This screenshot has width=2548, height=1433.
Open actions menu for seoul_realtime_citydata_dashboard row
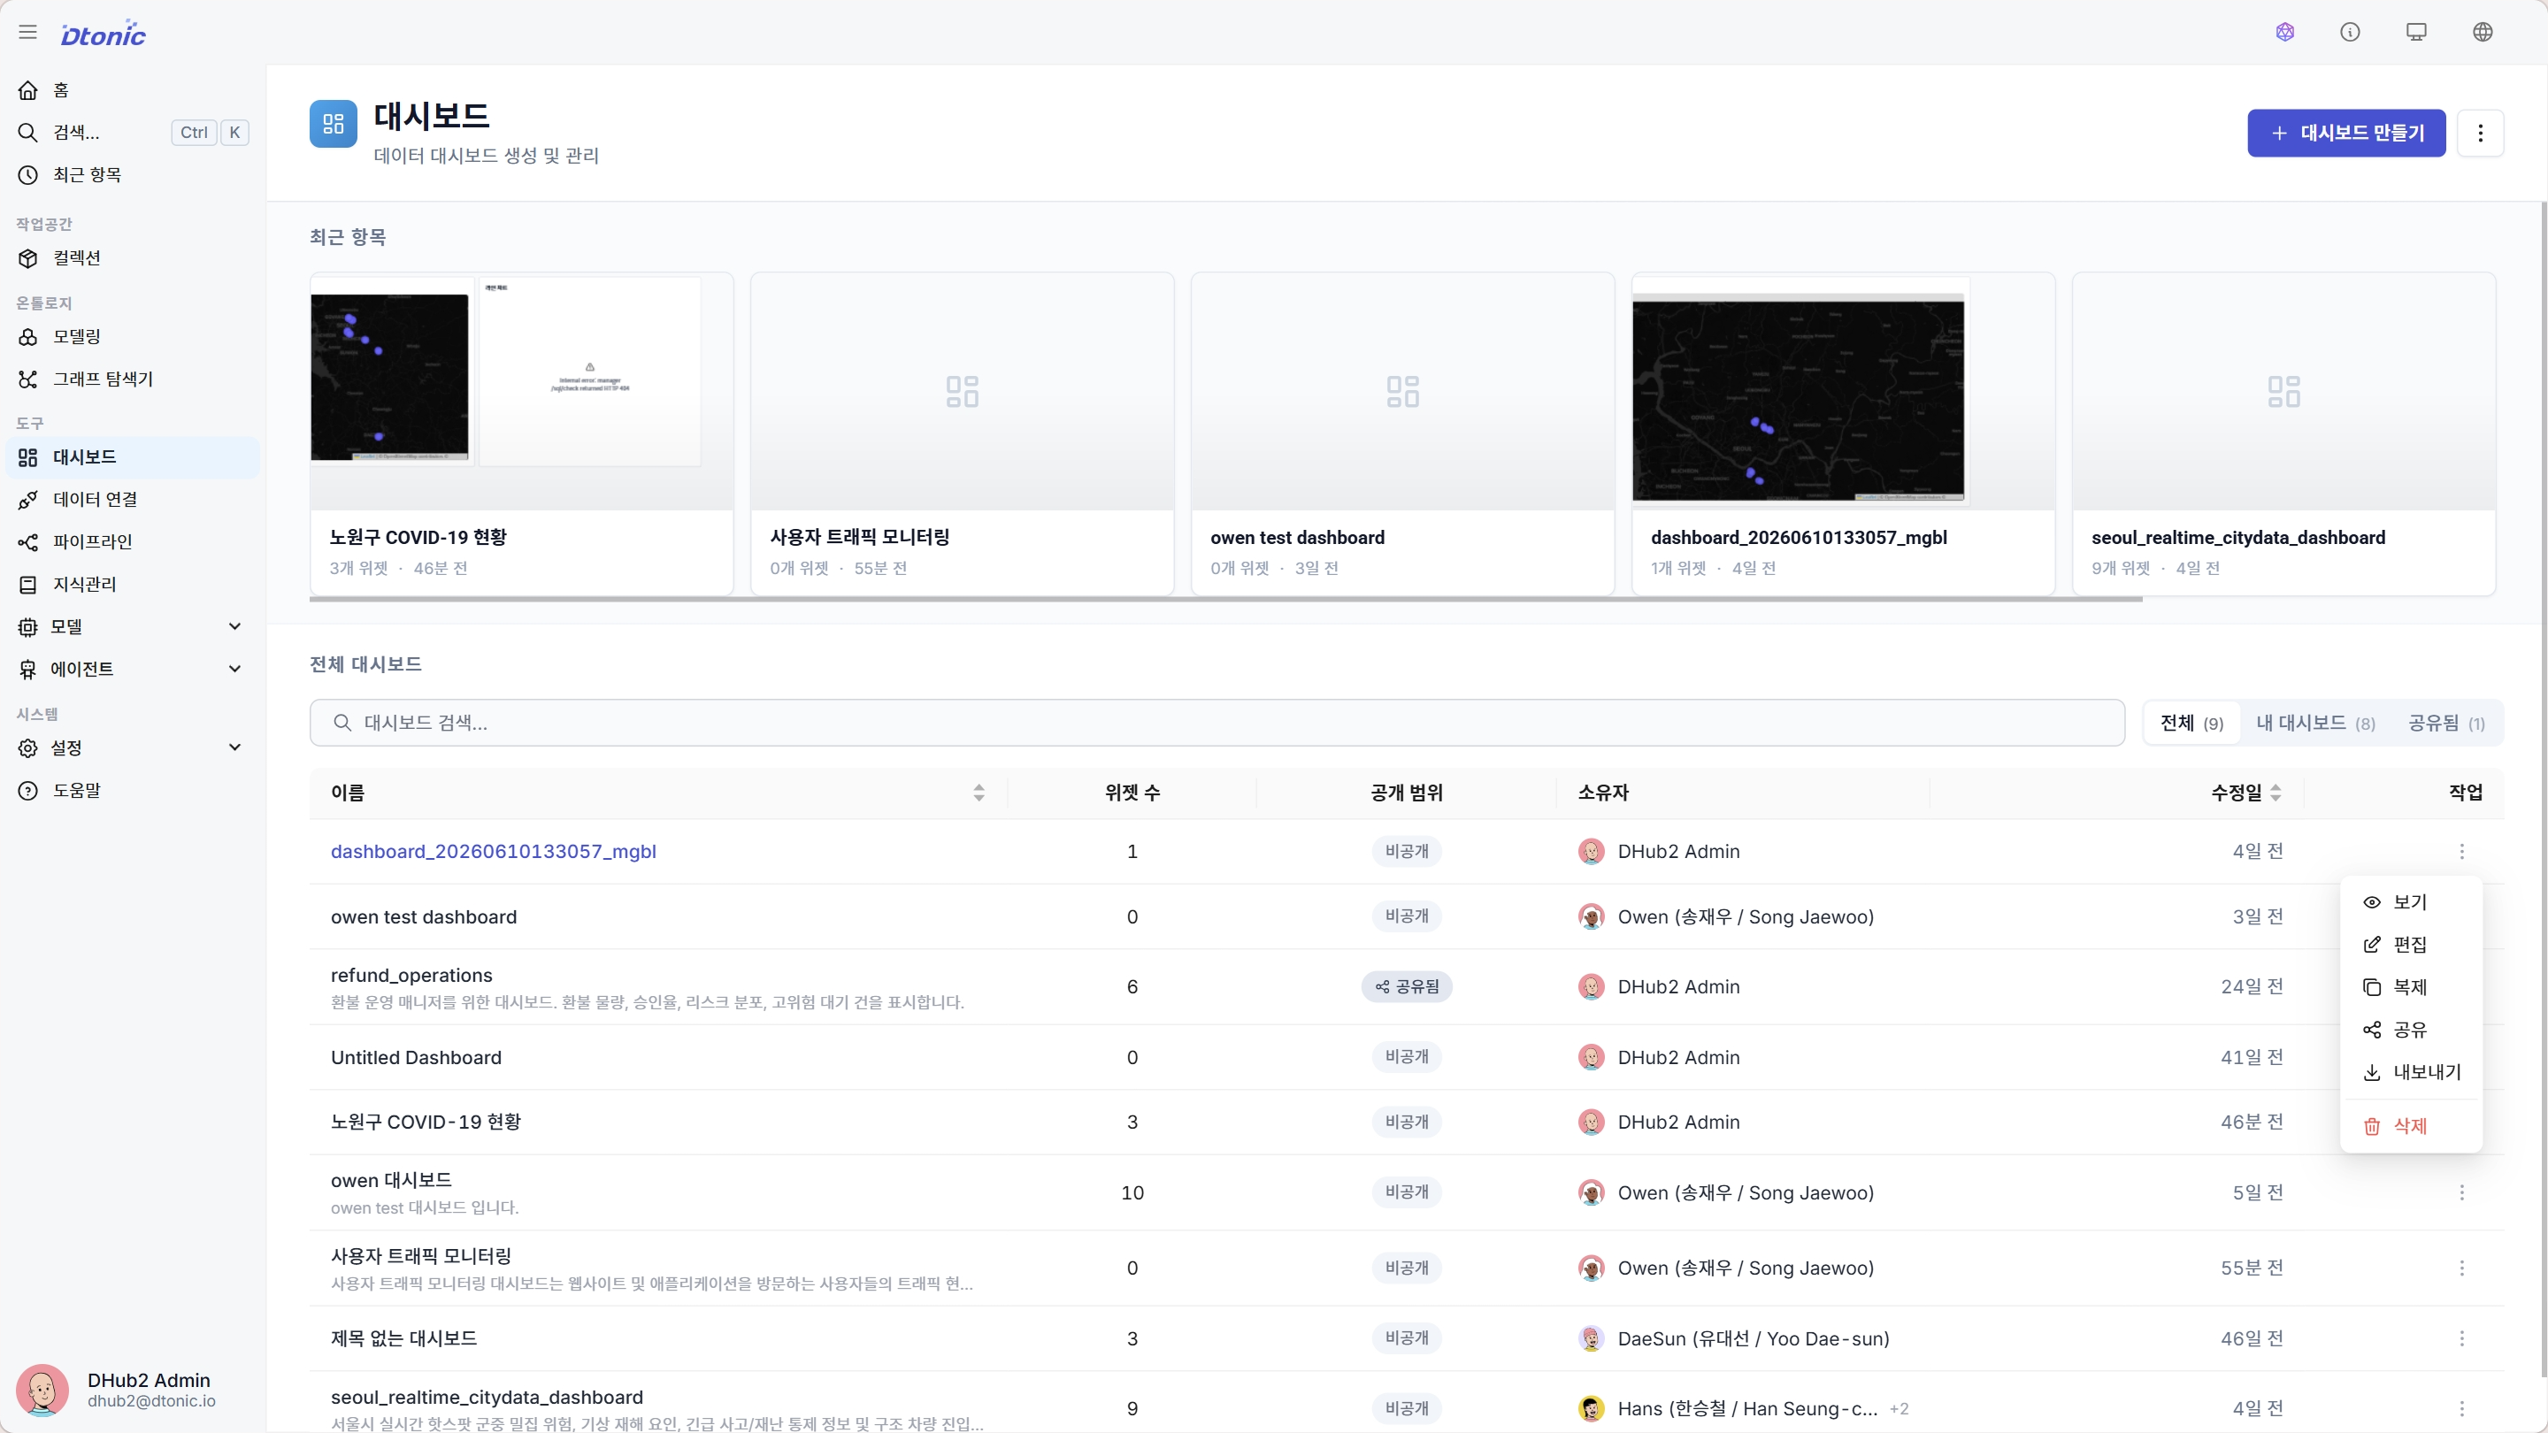pos(2462,1408)
